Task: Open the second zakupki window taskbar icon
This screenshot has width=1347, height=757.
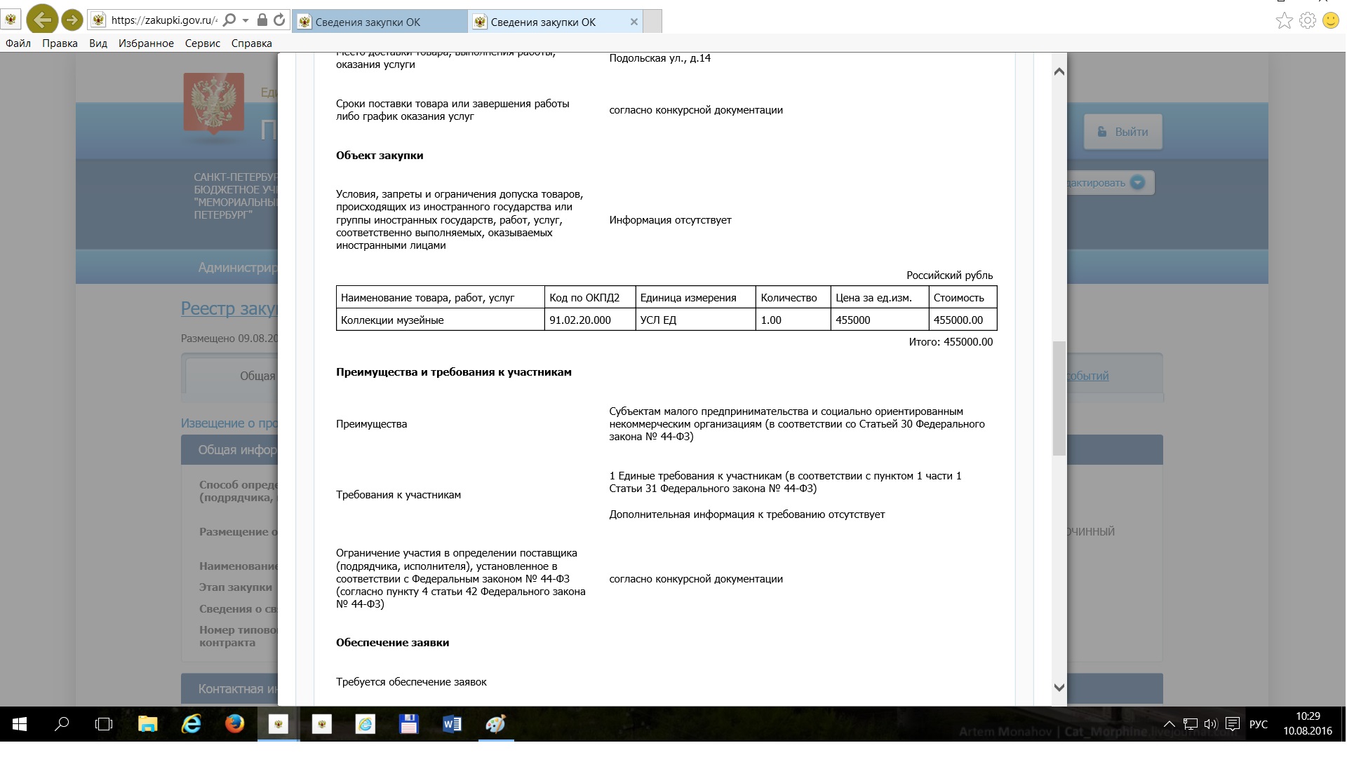Action: point(321,724)
